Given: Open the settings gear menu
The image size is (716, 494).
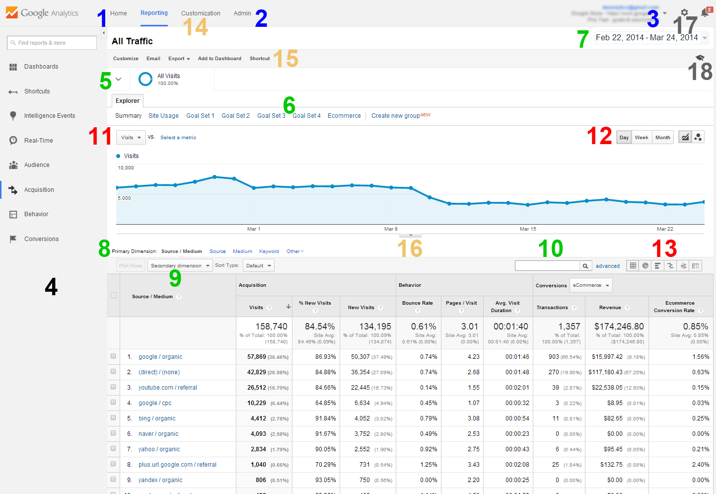Looking at the screenshot, I should 684,13.
